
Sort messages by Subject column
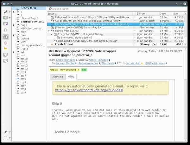point(90,14)
